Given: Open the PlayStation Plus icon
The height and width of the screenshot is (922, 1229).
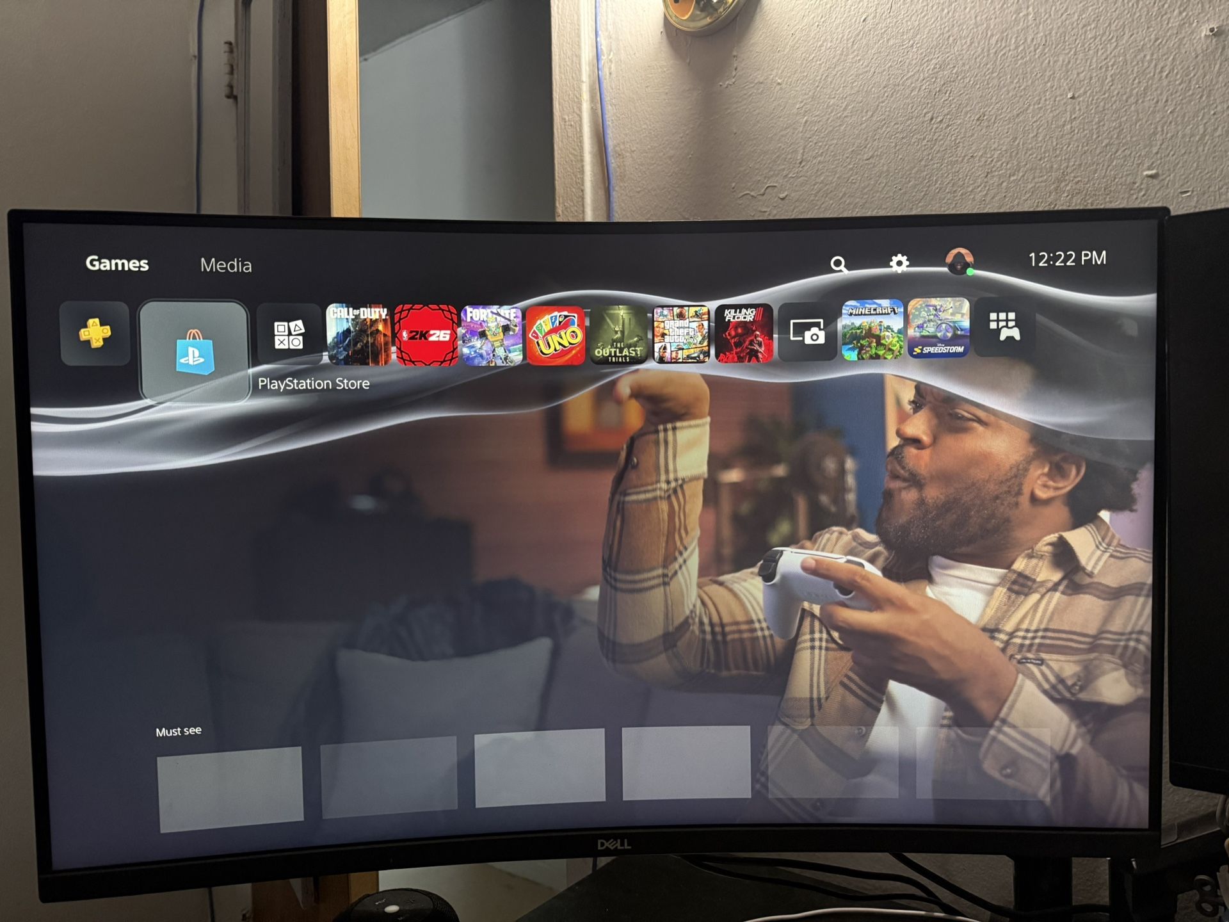Looking at the screenshot, I should click(95, 334).
